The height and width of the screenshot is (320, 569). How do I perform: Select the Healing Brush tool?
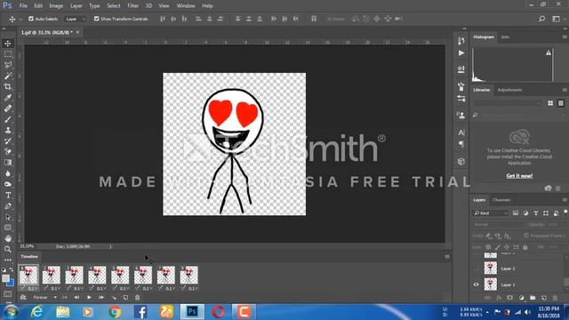tap(8, 108)
